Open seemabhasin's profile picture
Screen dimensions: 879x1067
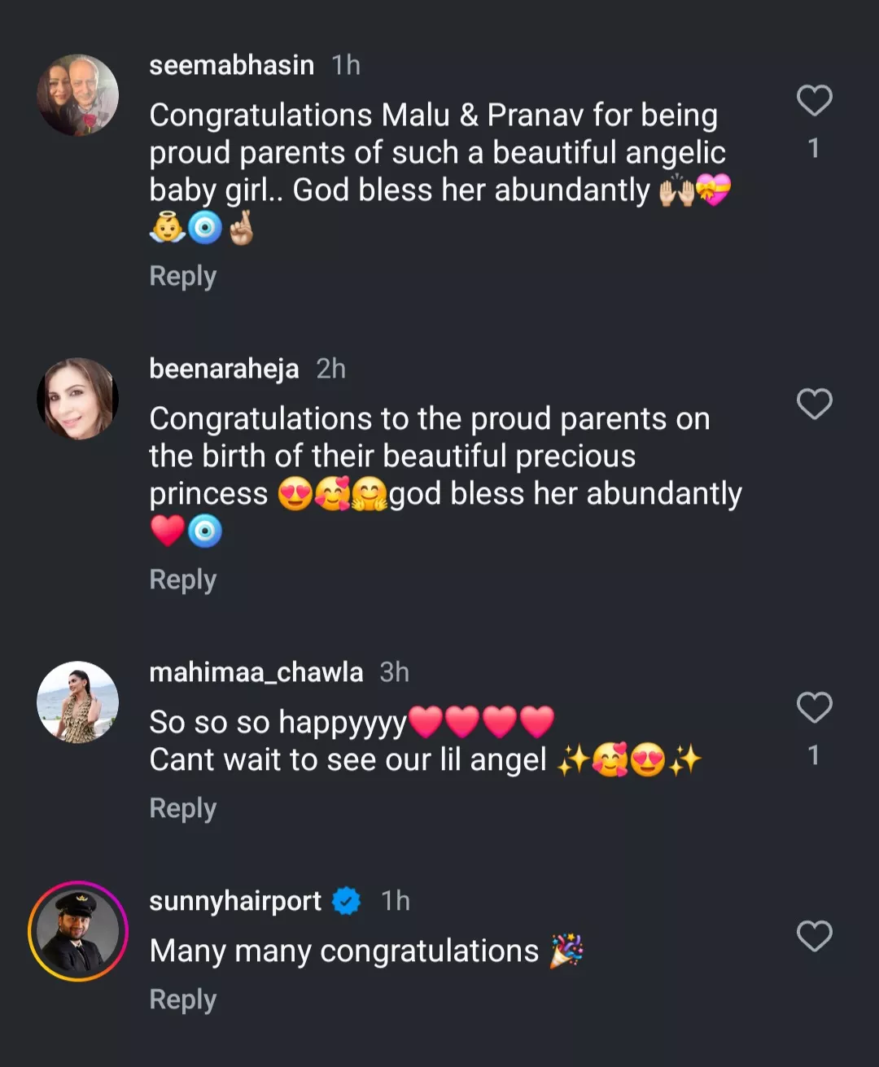pyautogui.click(x=78, y=95)
